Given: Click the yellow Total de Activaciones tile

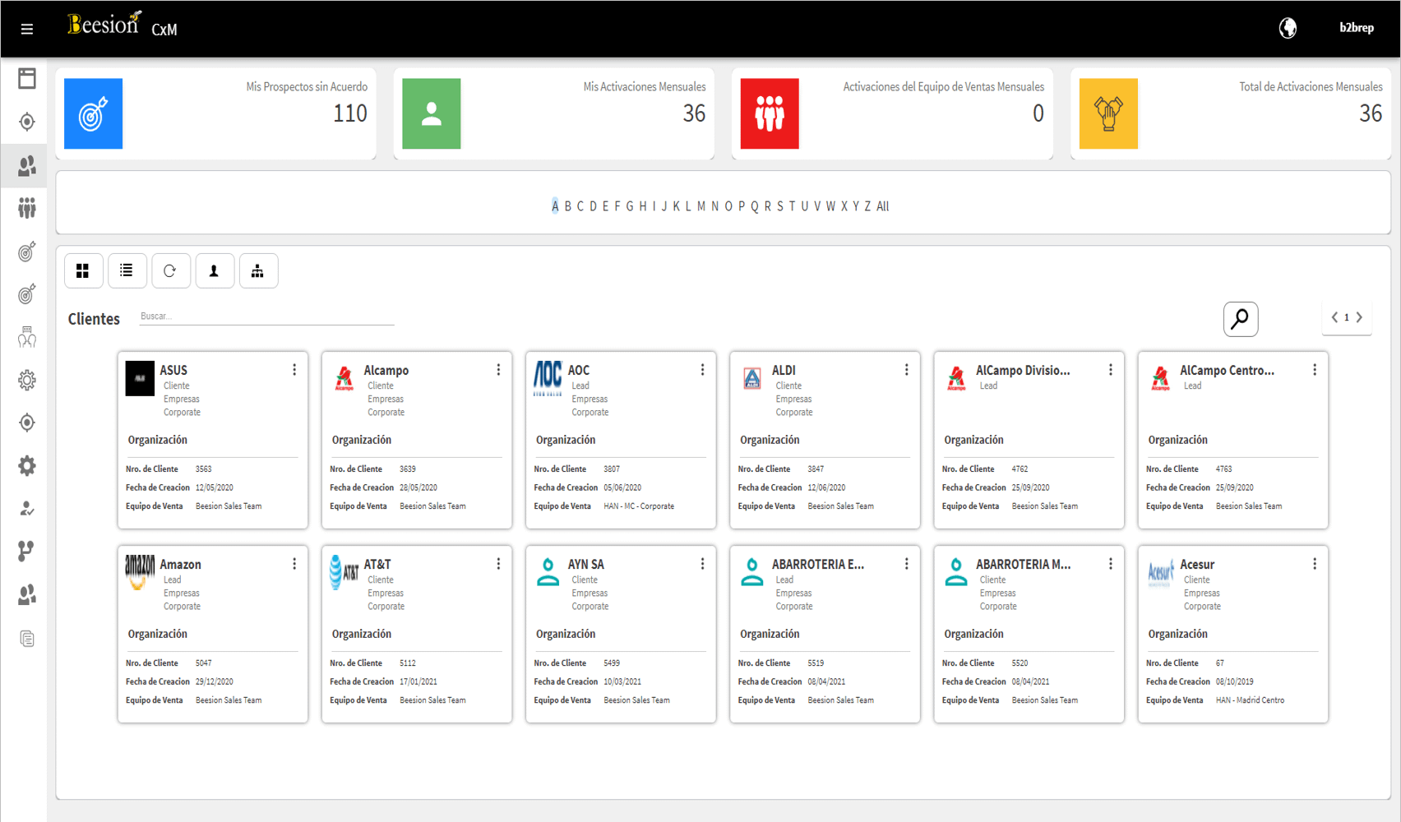Looking at the screenshot, I should pyautogui.click(x=1108, y=113).
